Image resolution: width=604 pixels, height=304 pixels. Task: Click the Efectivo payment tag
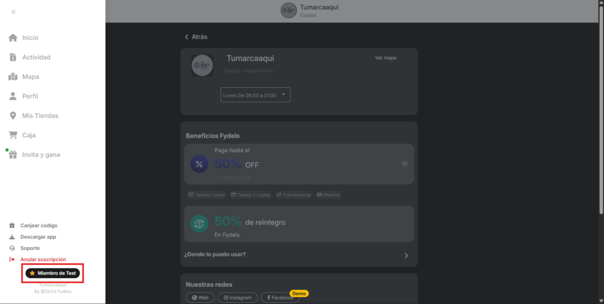pyautogui.click(x=329, y=195)
